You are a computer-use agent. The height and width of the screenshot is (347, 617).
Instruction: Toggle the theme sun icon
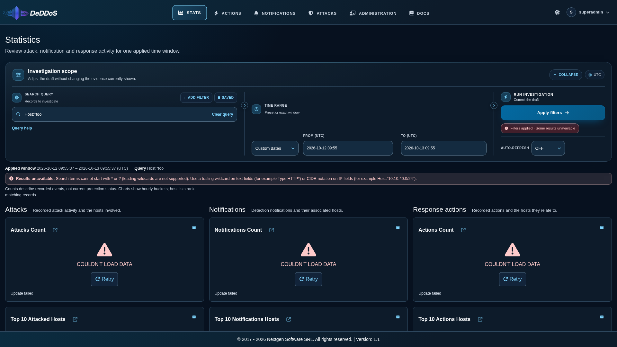tap(557, 12)
